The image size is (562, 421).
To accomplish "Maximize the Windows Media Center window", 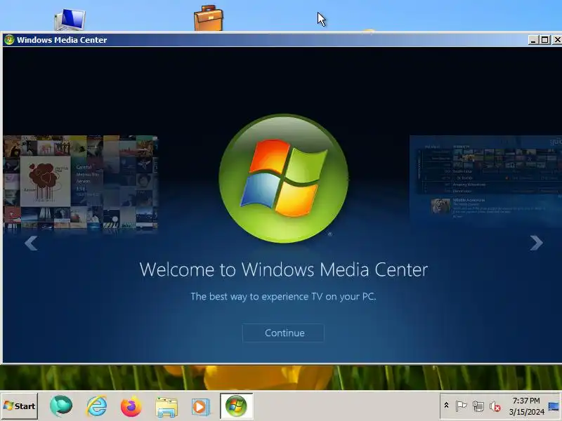I will coord(545,40).
